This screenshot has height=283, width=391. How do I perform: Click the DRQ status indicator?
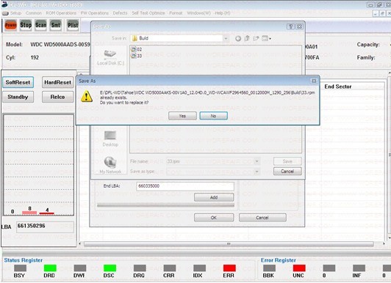140,268
